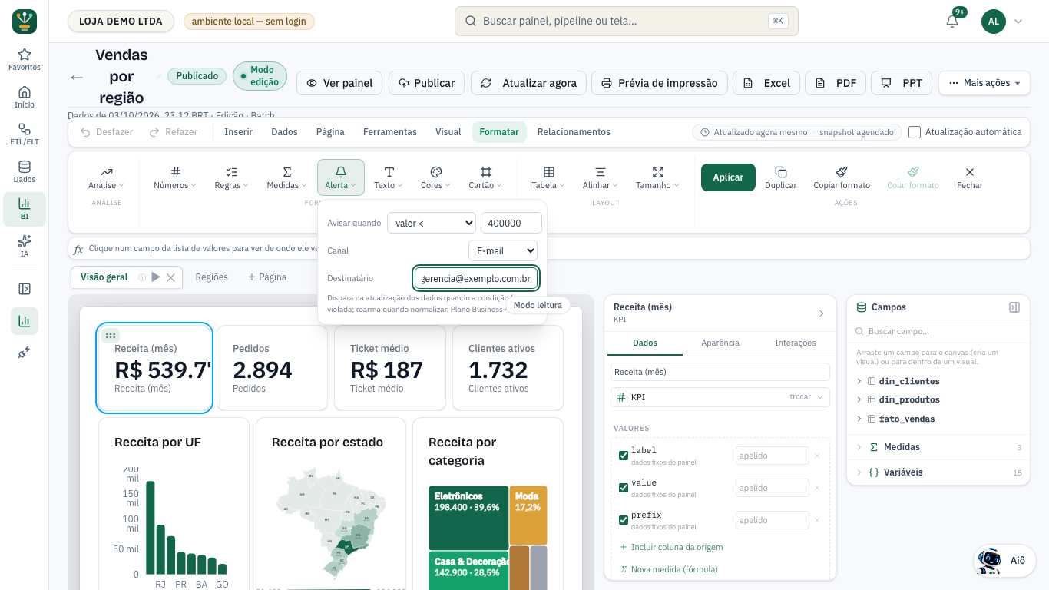Click the Publicar button
The height and width of the screenshot is (590, 1049).
(426, 83)
